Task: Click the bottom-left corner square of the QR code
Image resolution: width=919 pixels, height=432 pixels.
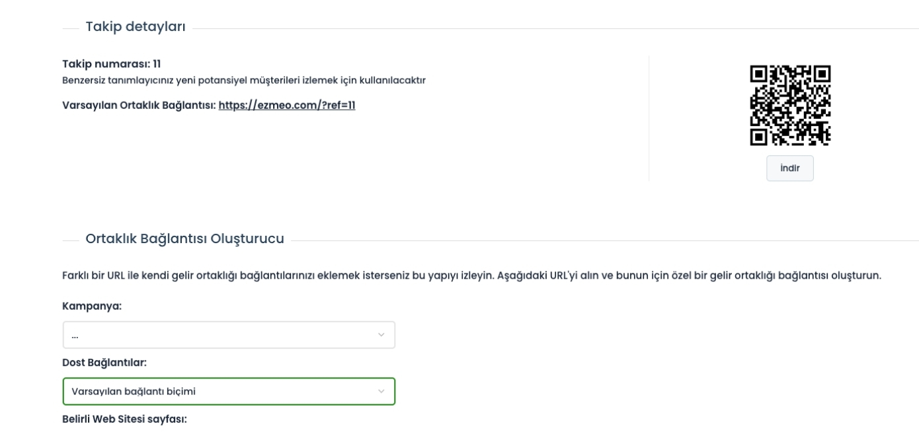Action: coord(759,137)
